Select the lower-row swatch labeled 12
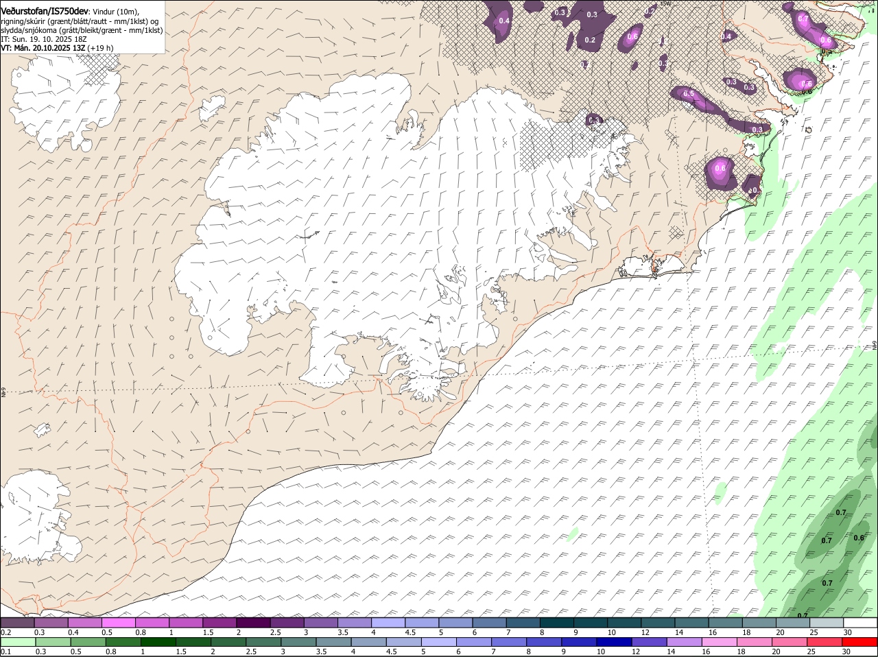 [649, 642]
